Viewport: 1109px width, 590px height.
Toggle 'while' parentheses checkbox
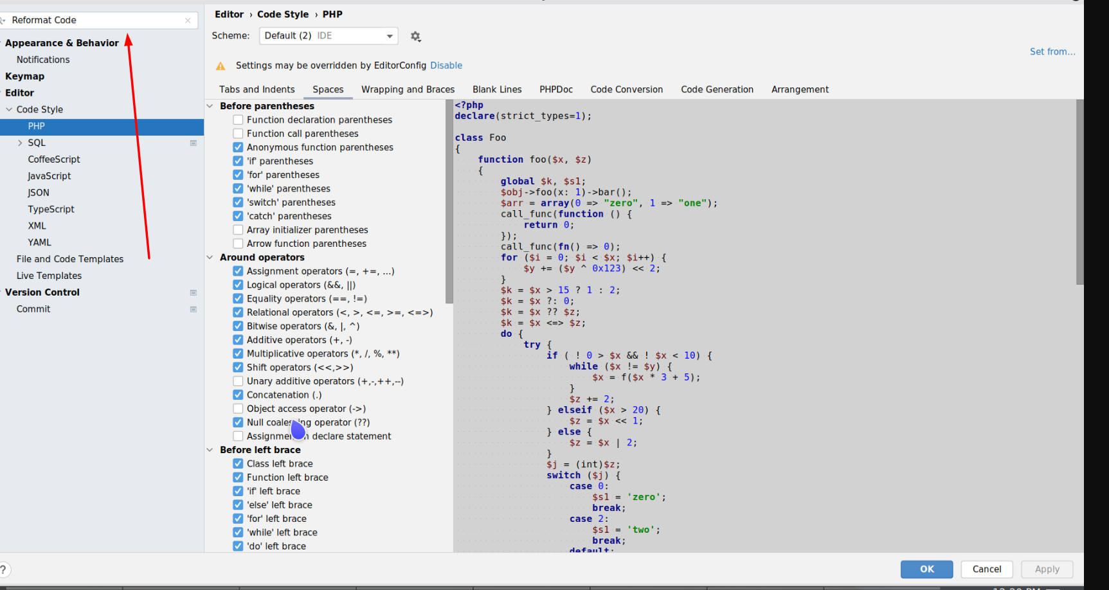pos(238,188)
